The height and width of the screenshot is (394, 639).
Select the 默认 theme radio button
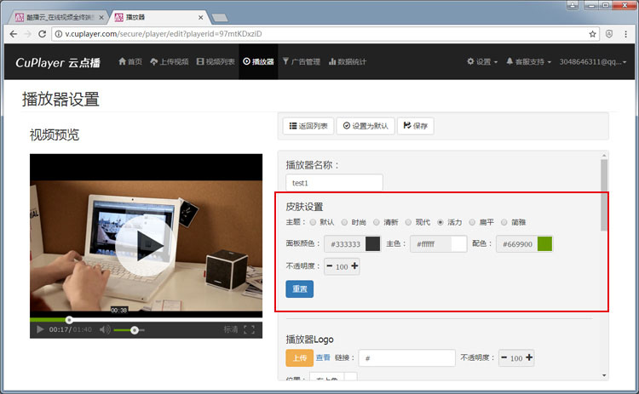pyautogui.click(x=314, y=222)
